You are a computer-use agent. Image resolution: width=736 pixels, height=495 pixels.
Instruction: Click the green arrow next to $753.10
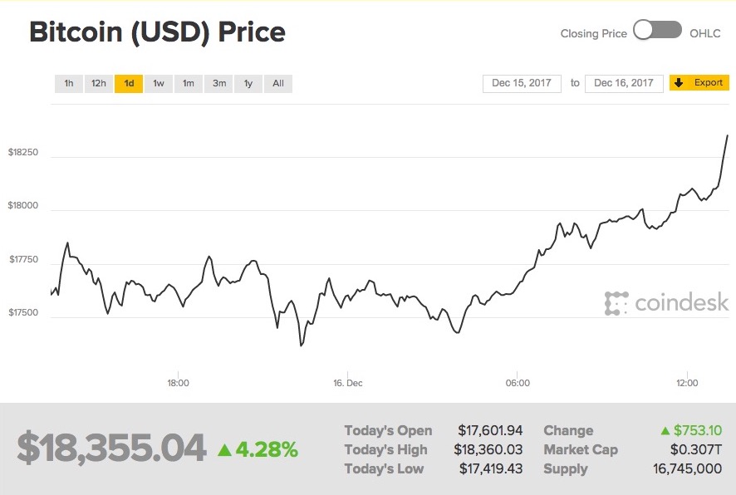[x=665, y=431]
